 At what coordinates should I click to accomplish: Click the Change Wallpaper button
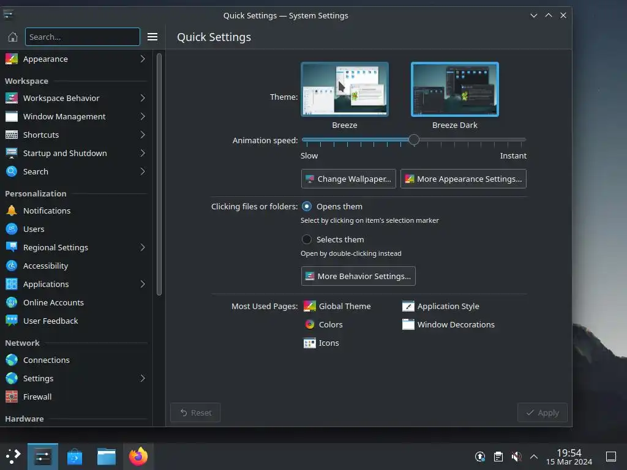[348, 179]
